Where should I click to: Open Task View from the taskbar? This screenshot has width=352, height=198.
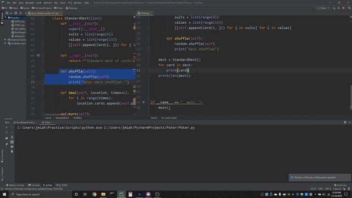click(85, 194)
